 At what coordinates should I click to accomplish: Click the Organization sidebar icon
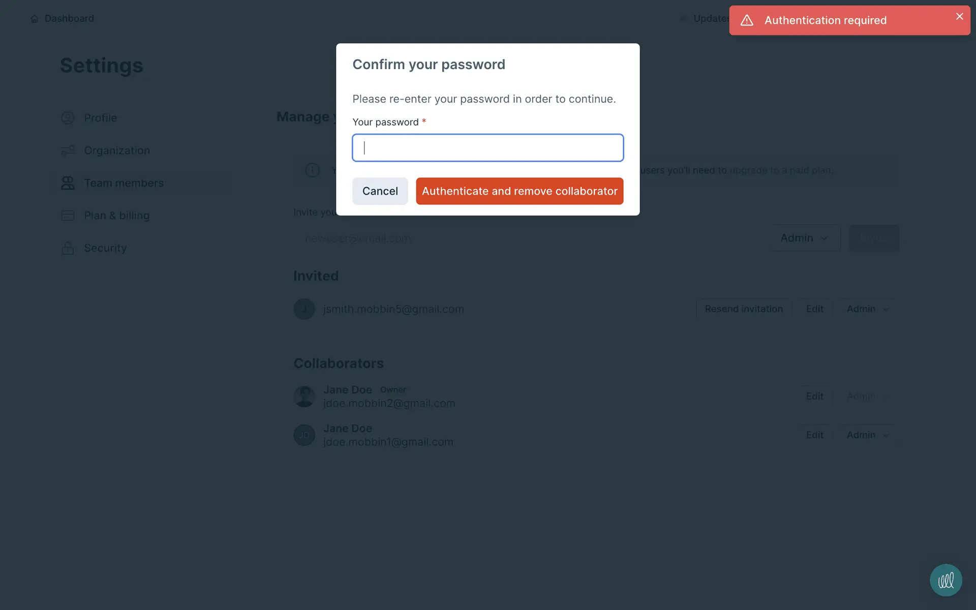pos(68,150)
